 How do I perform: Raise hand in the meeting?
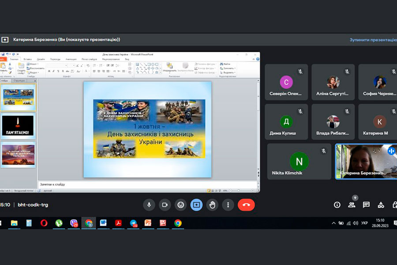[x=212, y=205]
